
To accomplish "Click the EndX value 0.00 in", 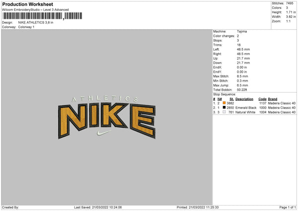I will click(x=242, y=67).
